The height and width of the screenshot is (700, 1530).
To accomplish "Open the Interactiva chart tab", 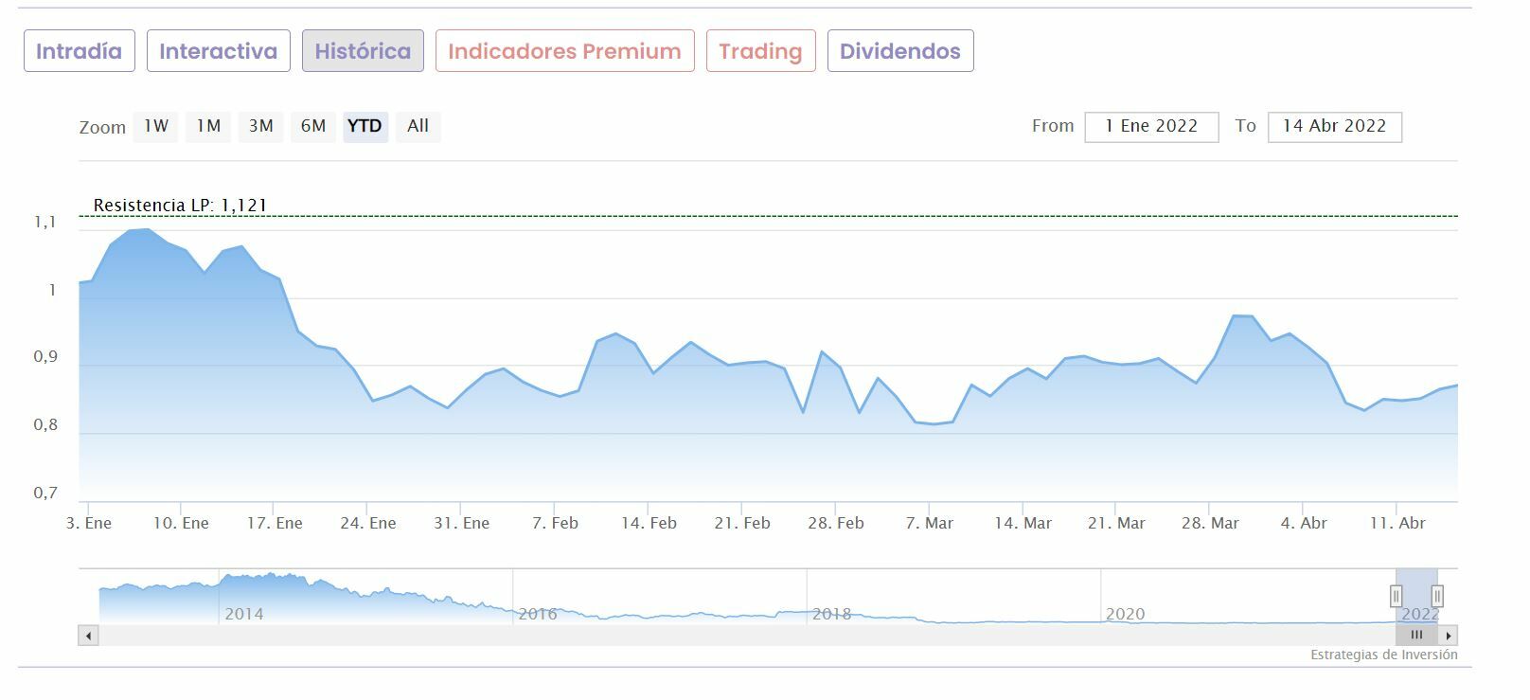I will 218,51.
